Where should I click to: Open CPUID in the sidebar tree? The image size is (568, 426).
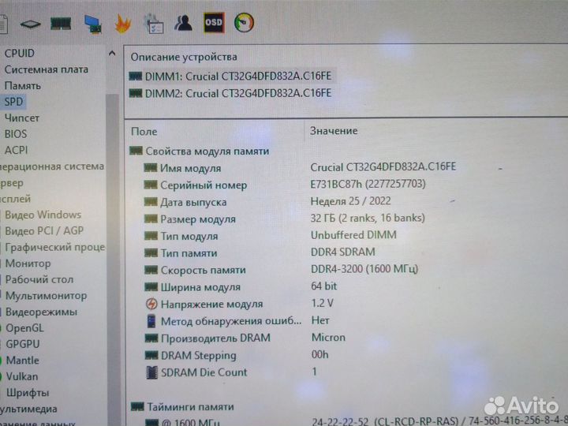tap(19, 54)
